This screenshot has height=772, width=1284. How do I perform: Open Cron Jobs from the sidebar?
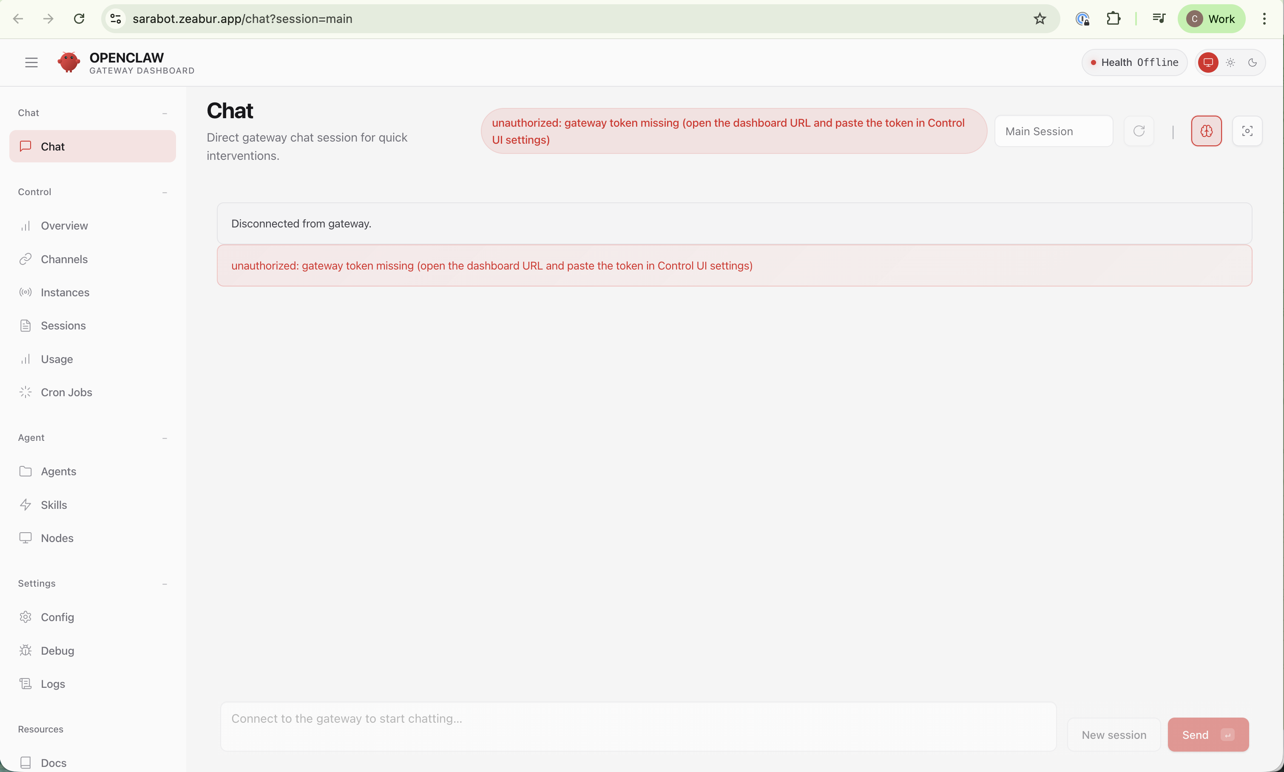(x=67, y=392)
